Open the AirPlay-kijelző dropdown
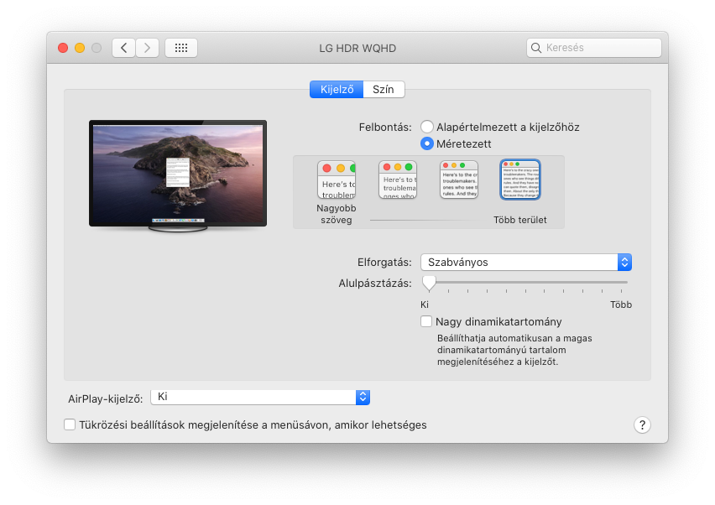715x505 pixels. click(x=260, y=397)
